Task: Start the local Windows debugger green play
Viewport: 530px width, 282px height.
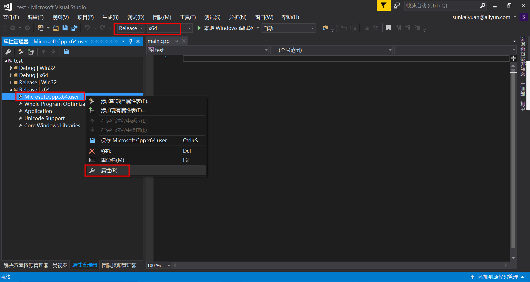Action: [x=199, y=28]
